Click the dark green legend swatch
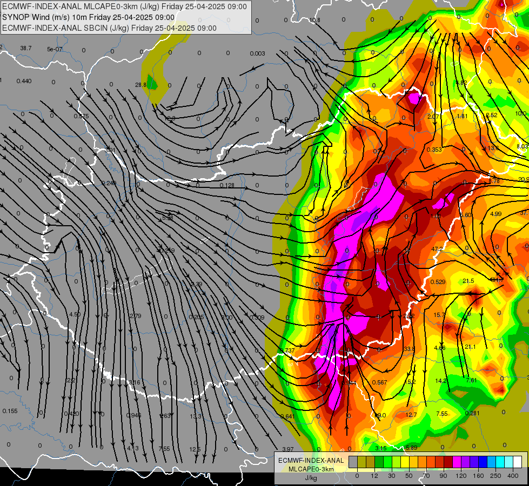This screenshot has height=486, width=529. (379, 462)
